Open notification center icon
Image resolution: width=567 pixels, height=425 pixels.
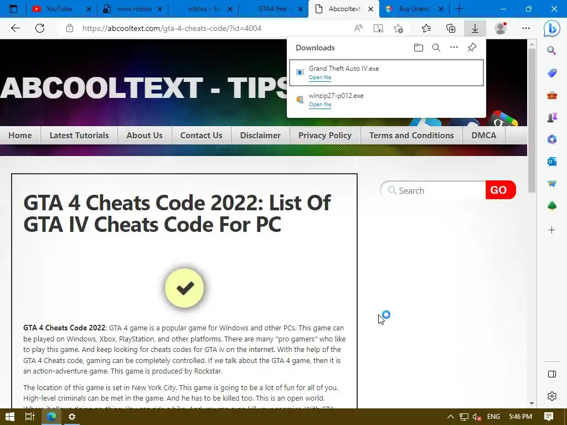[x=549, y=417]
